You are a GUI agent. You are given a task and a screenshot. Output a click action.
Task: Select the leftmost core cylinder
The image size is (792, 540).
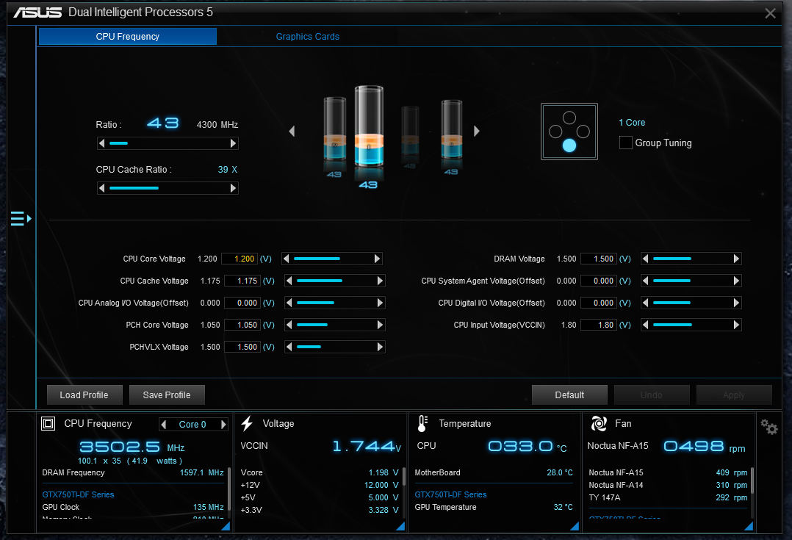[x=335, y=129]
